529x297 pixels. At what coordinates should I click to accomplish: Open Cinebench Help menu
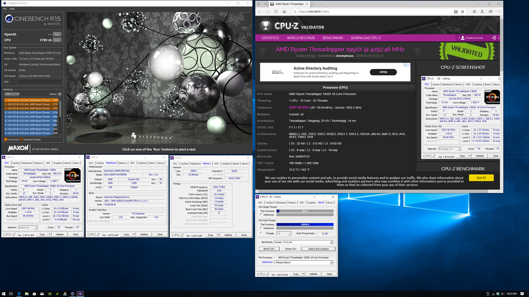click(12, 9)
